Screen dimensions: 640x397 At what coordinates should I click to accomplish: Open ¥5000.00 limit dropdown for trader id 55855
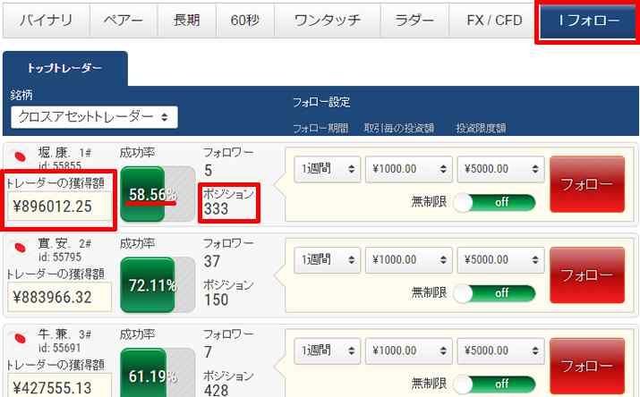click(501, 169)
